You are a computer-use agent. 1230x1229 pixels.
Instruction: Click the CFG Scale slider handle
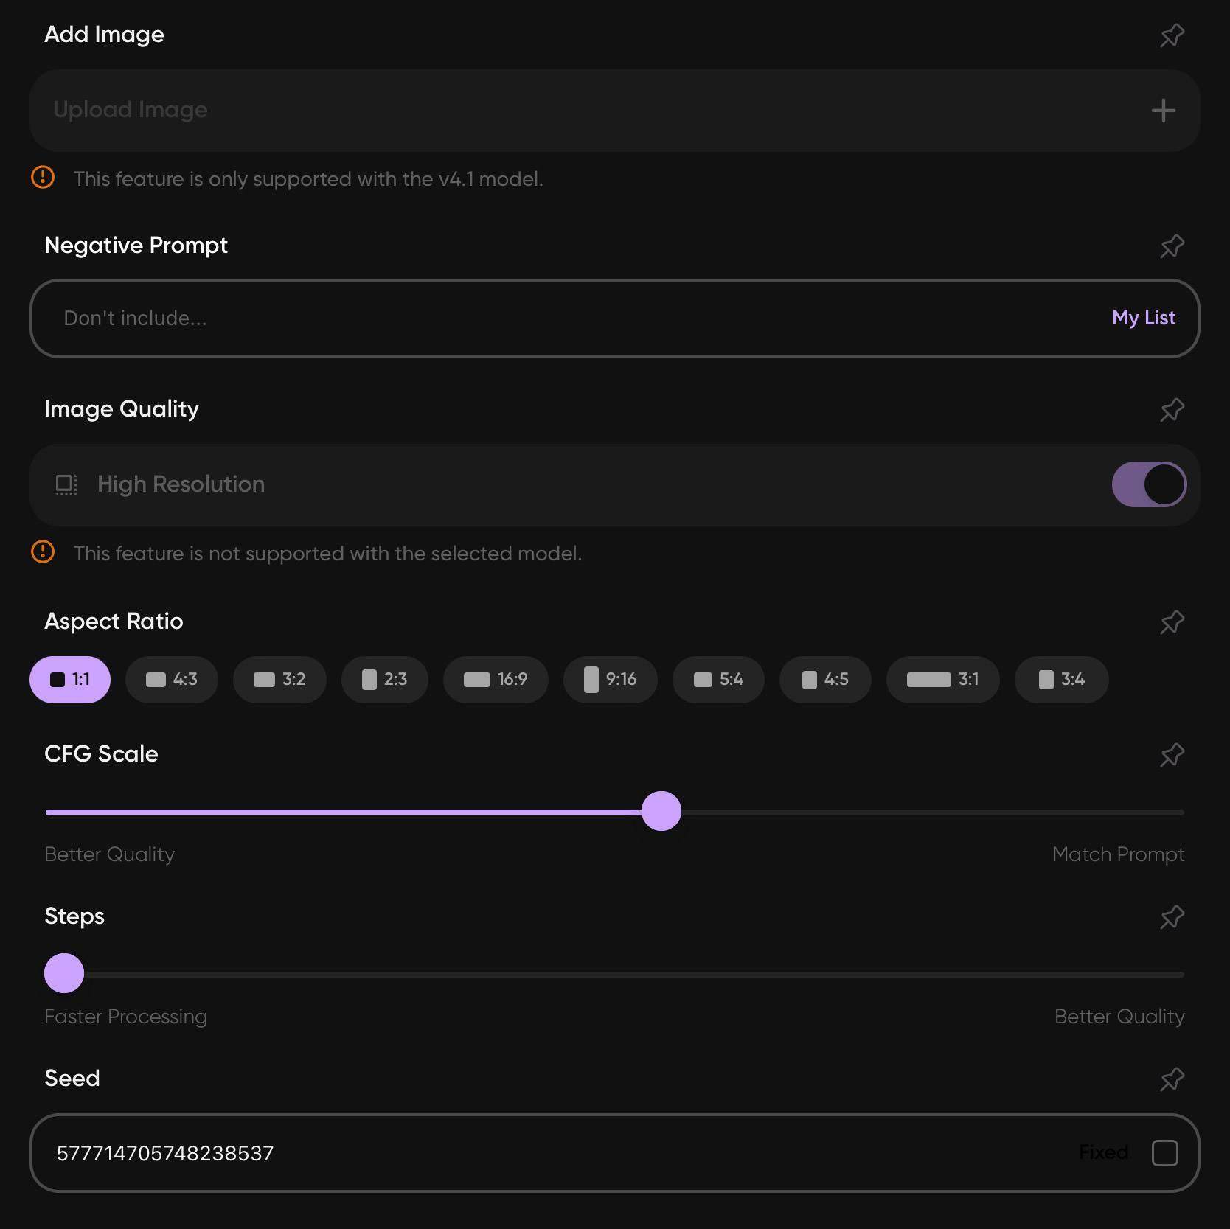coord(661,811)
